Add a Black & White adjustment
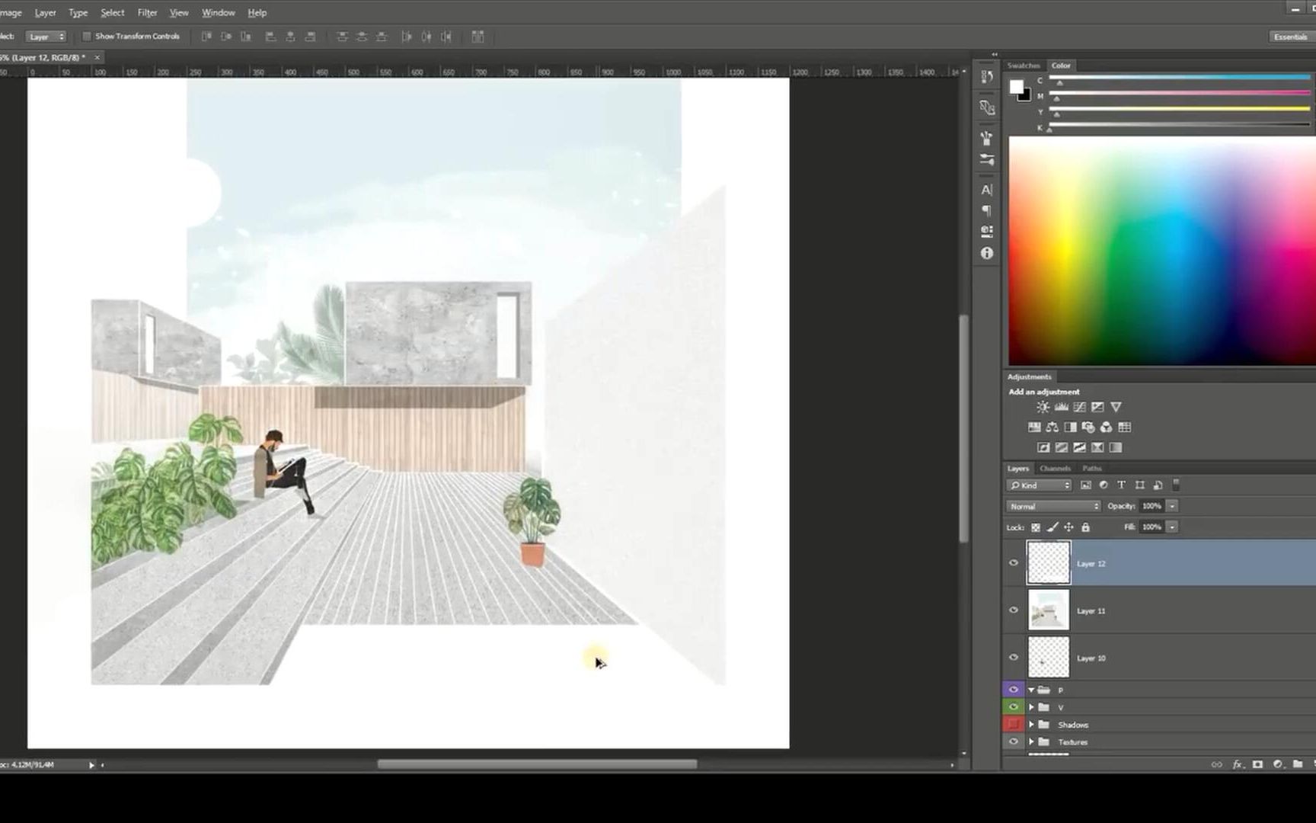1316x823 pixels. click(1070, 428)
